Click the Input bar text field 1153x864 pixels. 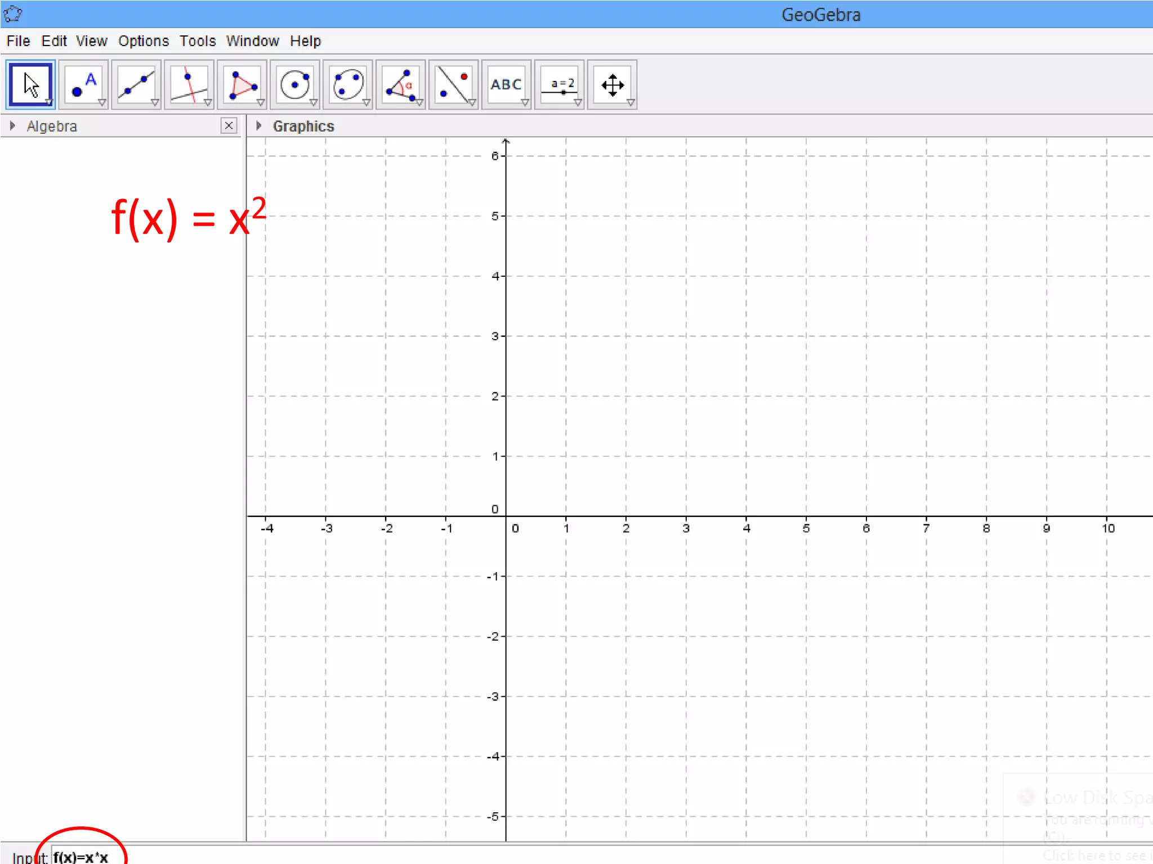tap(338, 857)
